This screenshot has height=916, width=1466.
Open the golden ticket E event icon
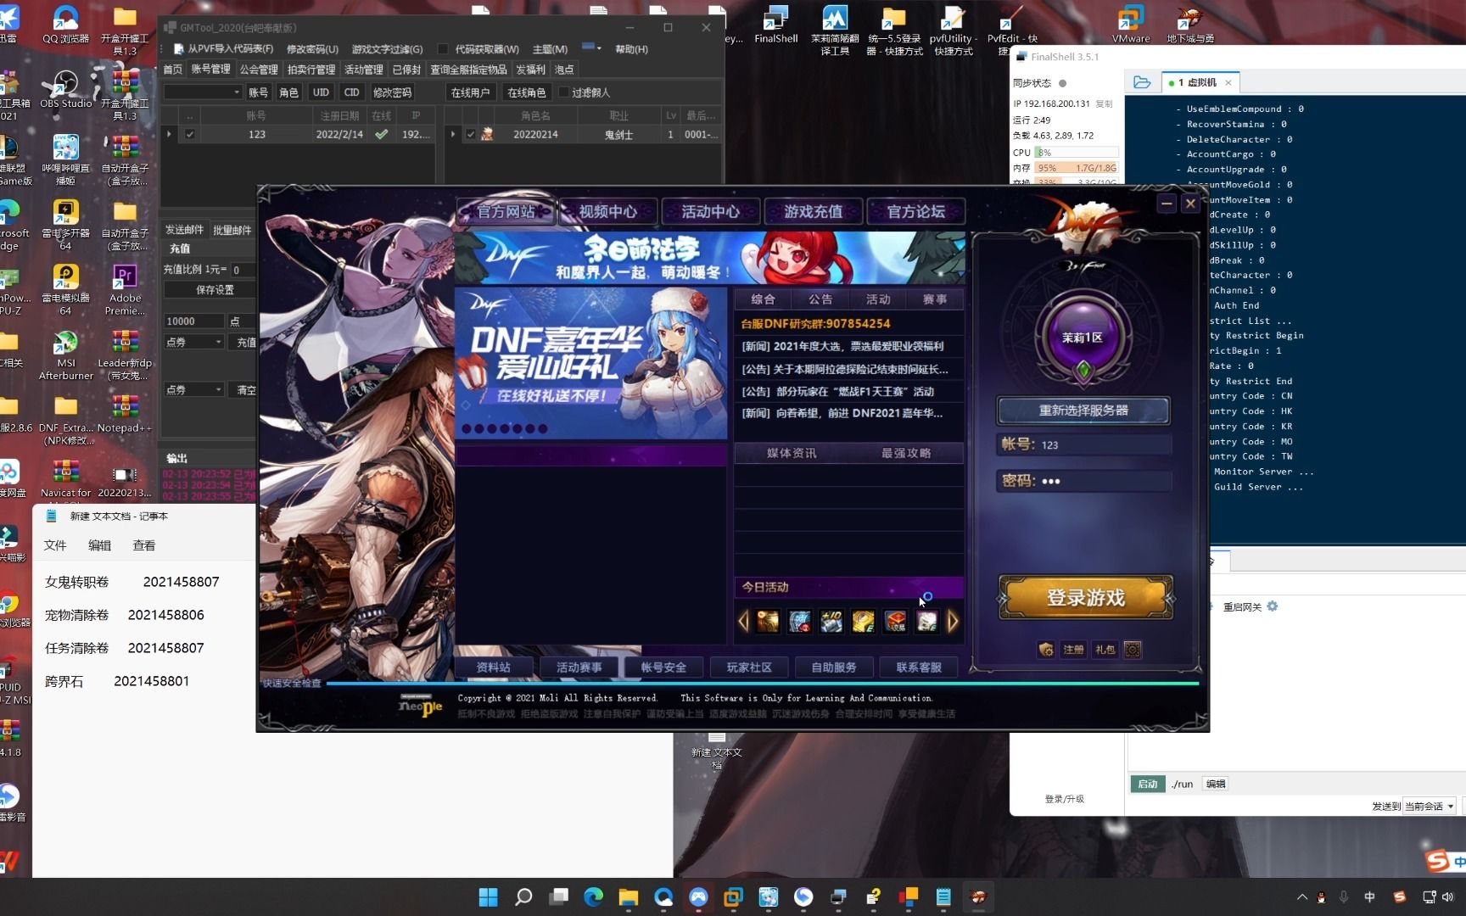point(864,621)
